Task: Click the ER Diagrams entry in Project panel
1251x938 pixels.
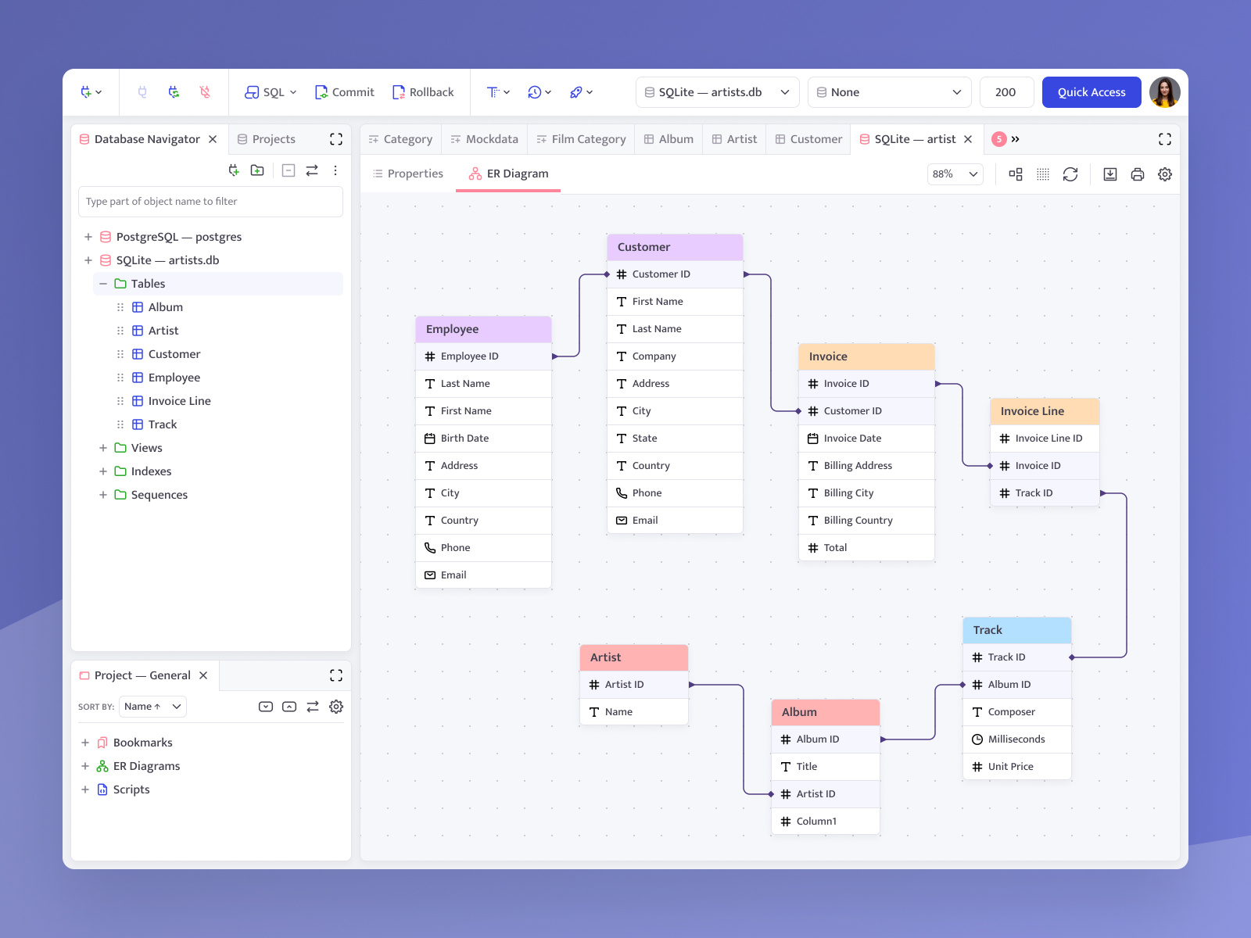Action: 145,765
